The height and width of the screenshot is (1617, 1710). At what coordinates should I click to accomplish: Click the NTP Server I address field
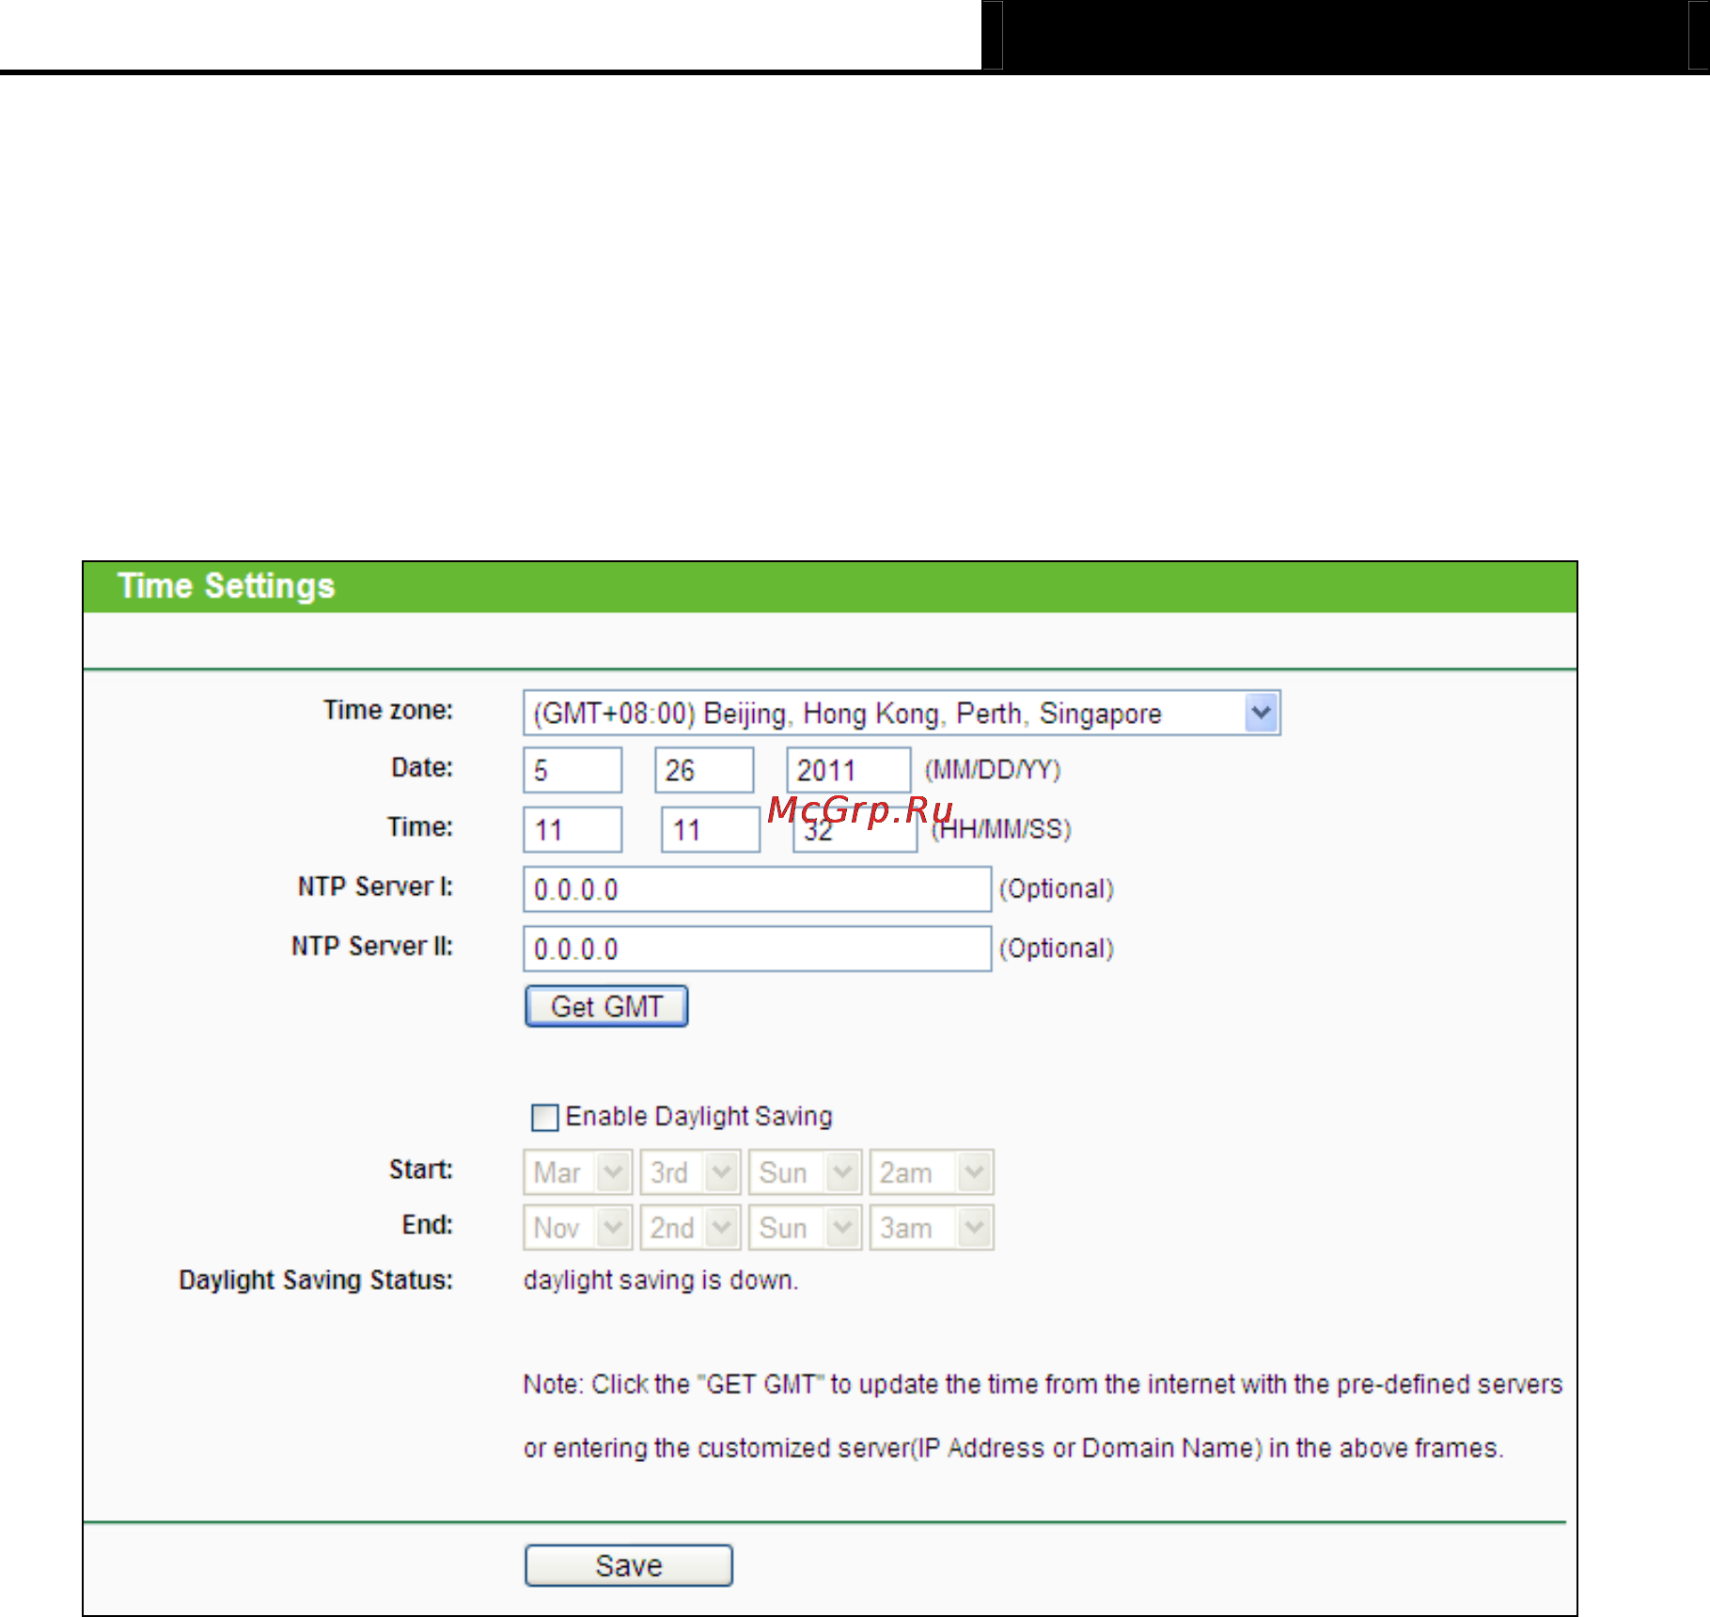click(757, 889)
